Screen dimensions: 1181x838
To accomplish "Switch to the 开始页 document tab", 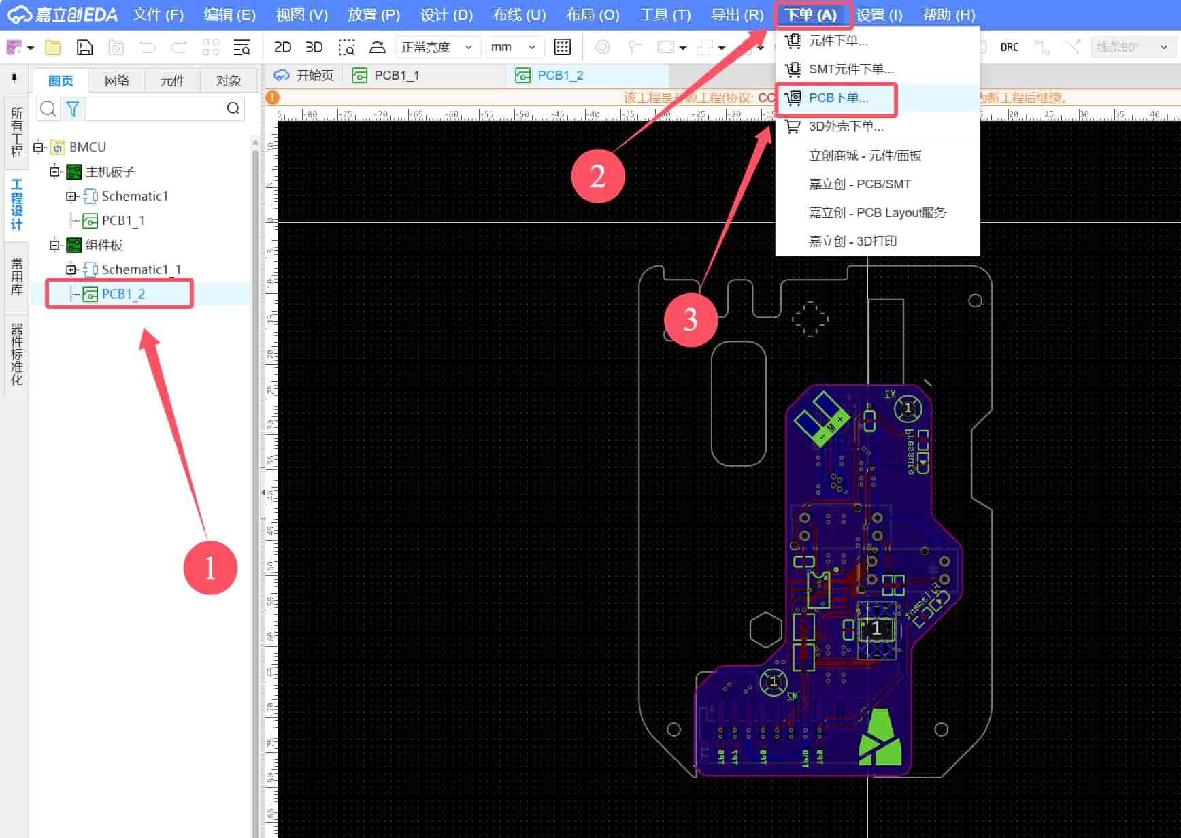I will [x=304, y=76].
